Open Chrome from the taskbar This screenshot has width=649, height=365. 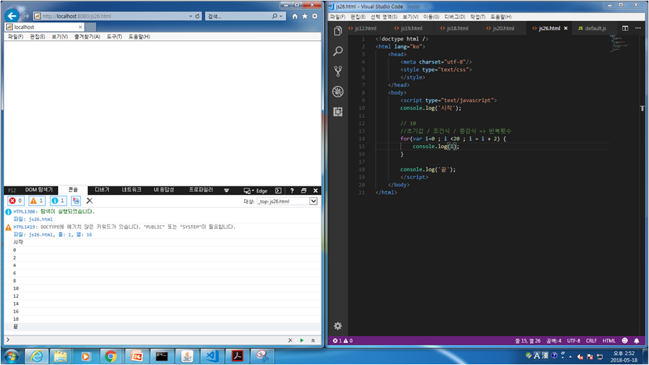(x=110, y=356)
